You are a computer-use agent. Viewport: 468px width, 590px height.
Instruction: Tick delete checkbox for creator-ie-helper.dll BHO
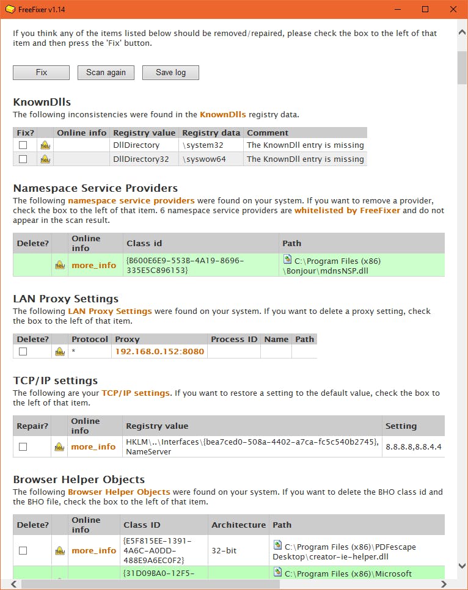coord(23,550)
